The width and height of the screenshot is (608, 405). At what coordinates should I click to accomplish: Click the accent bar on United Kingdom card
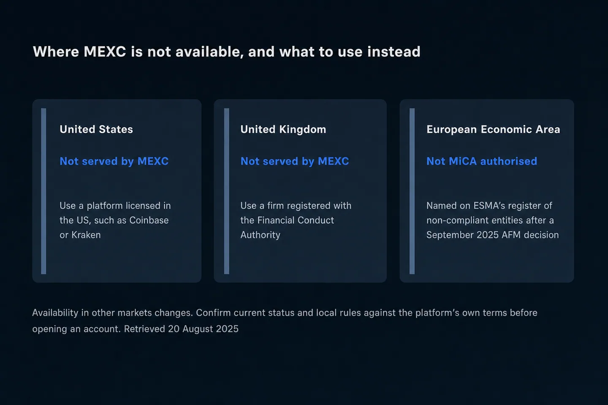pyautogui.click(x=226, y=191)
